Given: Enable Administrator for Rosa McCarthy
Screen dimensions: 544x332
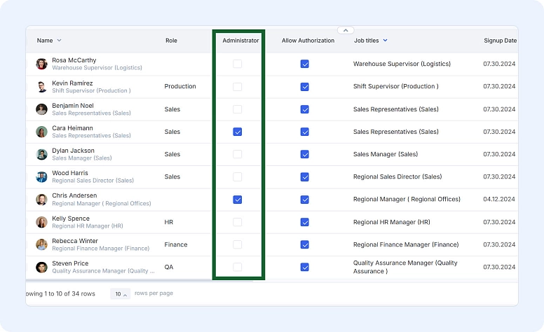Looking at the screenshot, I should pyautogui.click(x=238, y=64).
